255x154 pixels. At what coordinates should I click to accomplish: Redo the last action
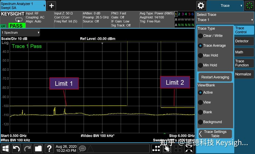point(27,148)
